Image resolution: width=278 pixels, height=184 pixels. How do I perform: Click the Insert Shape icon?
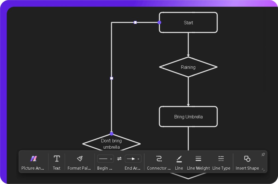click(247, 158)
